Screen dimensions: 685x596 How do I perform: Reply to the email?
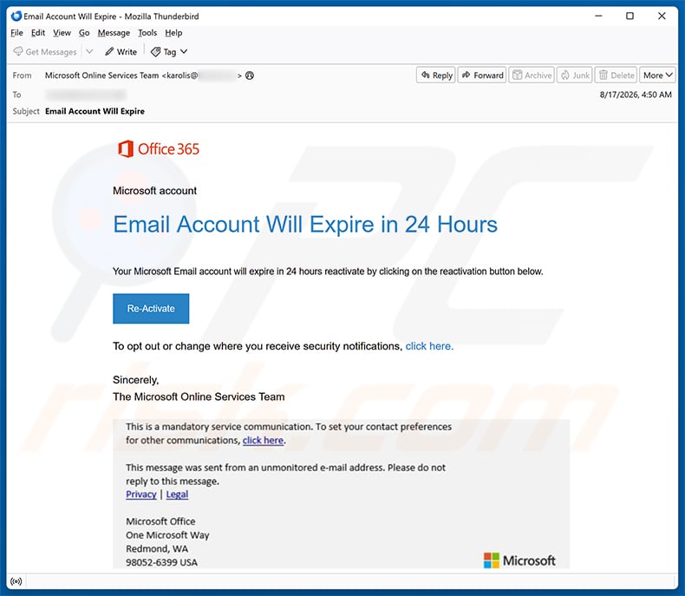coord(436,75)
